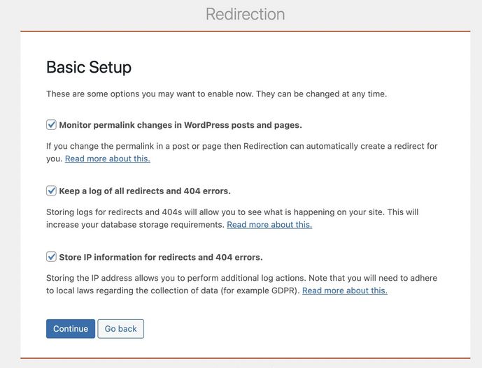The image size is (482, 368).
Task: Click the 'Monitor permalink changes in WordPress' label text
Action: 180,125
